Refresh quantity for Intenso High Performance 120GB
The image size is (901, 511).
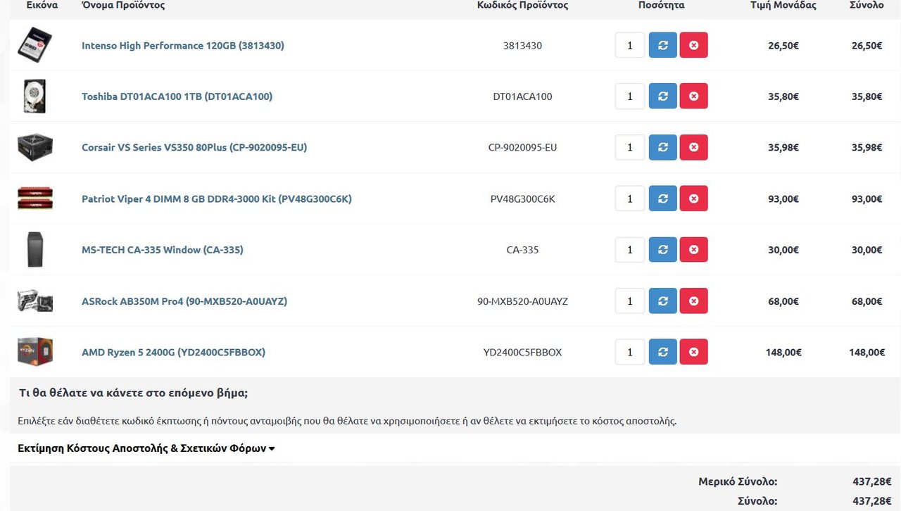coord(662,45)
